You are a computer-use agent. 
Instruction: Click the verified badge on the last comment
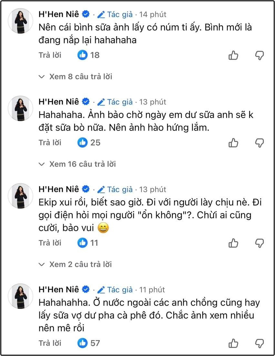(85, 290)
